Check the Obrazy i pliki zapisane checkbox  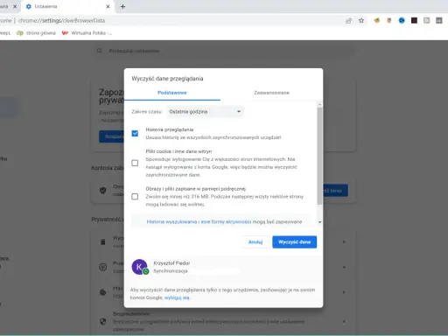click(135, 197)
